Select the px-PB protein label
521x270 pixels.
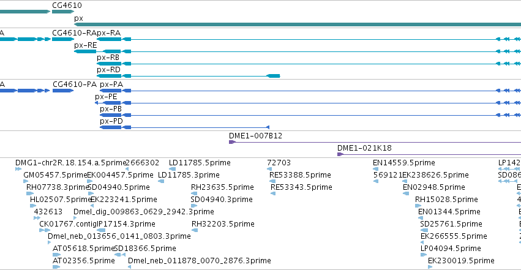111,109
